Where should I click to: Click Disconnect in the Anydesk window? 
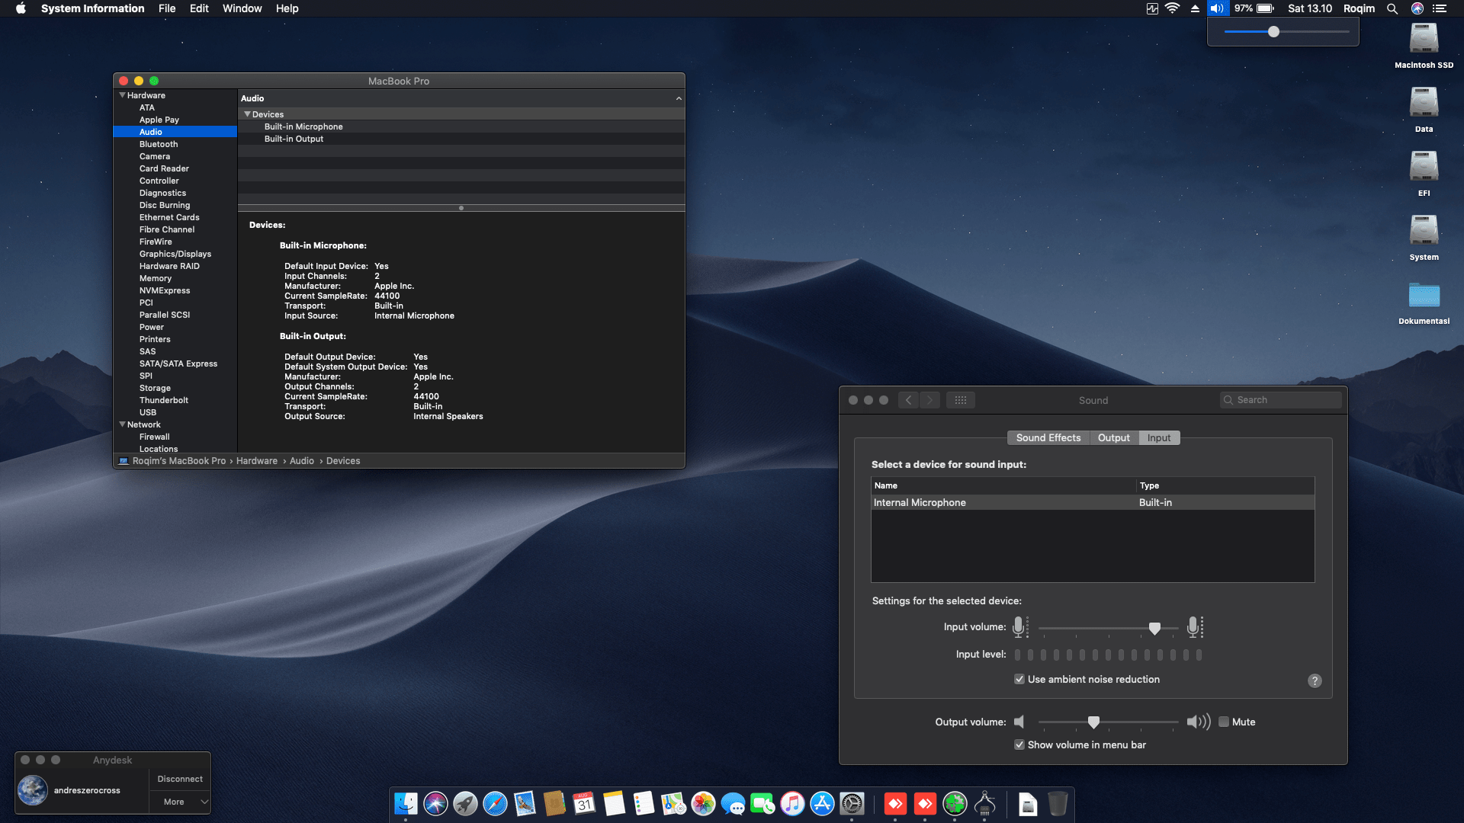point(180,779)
